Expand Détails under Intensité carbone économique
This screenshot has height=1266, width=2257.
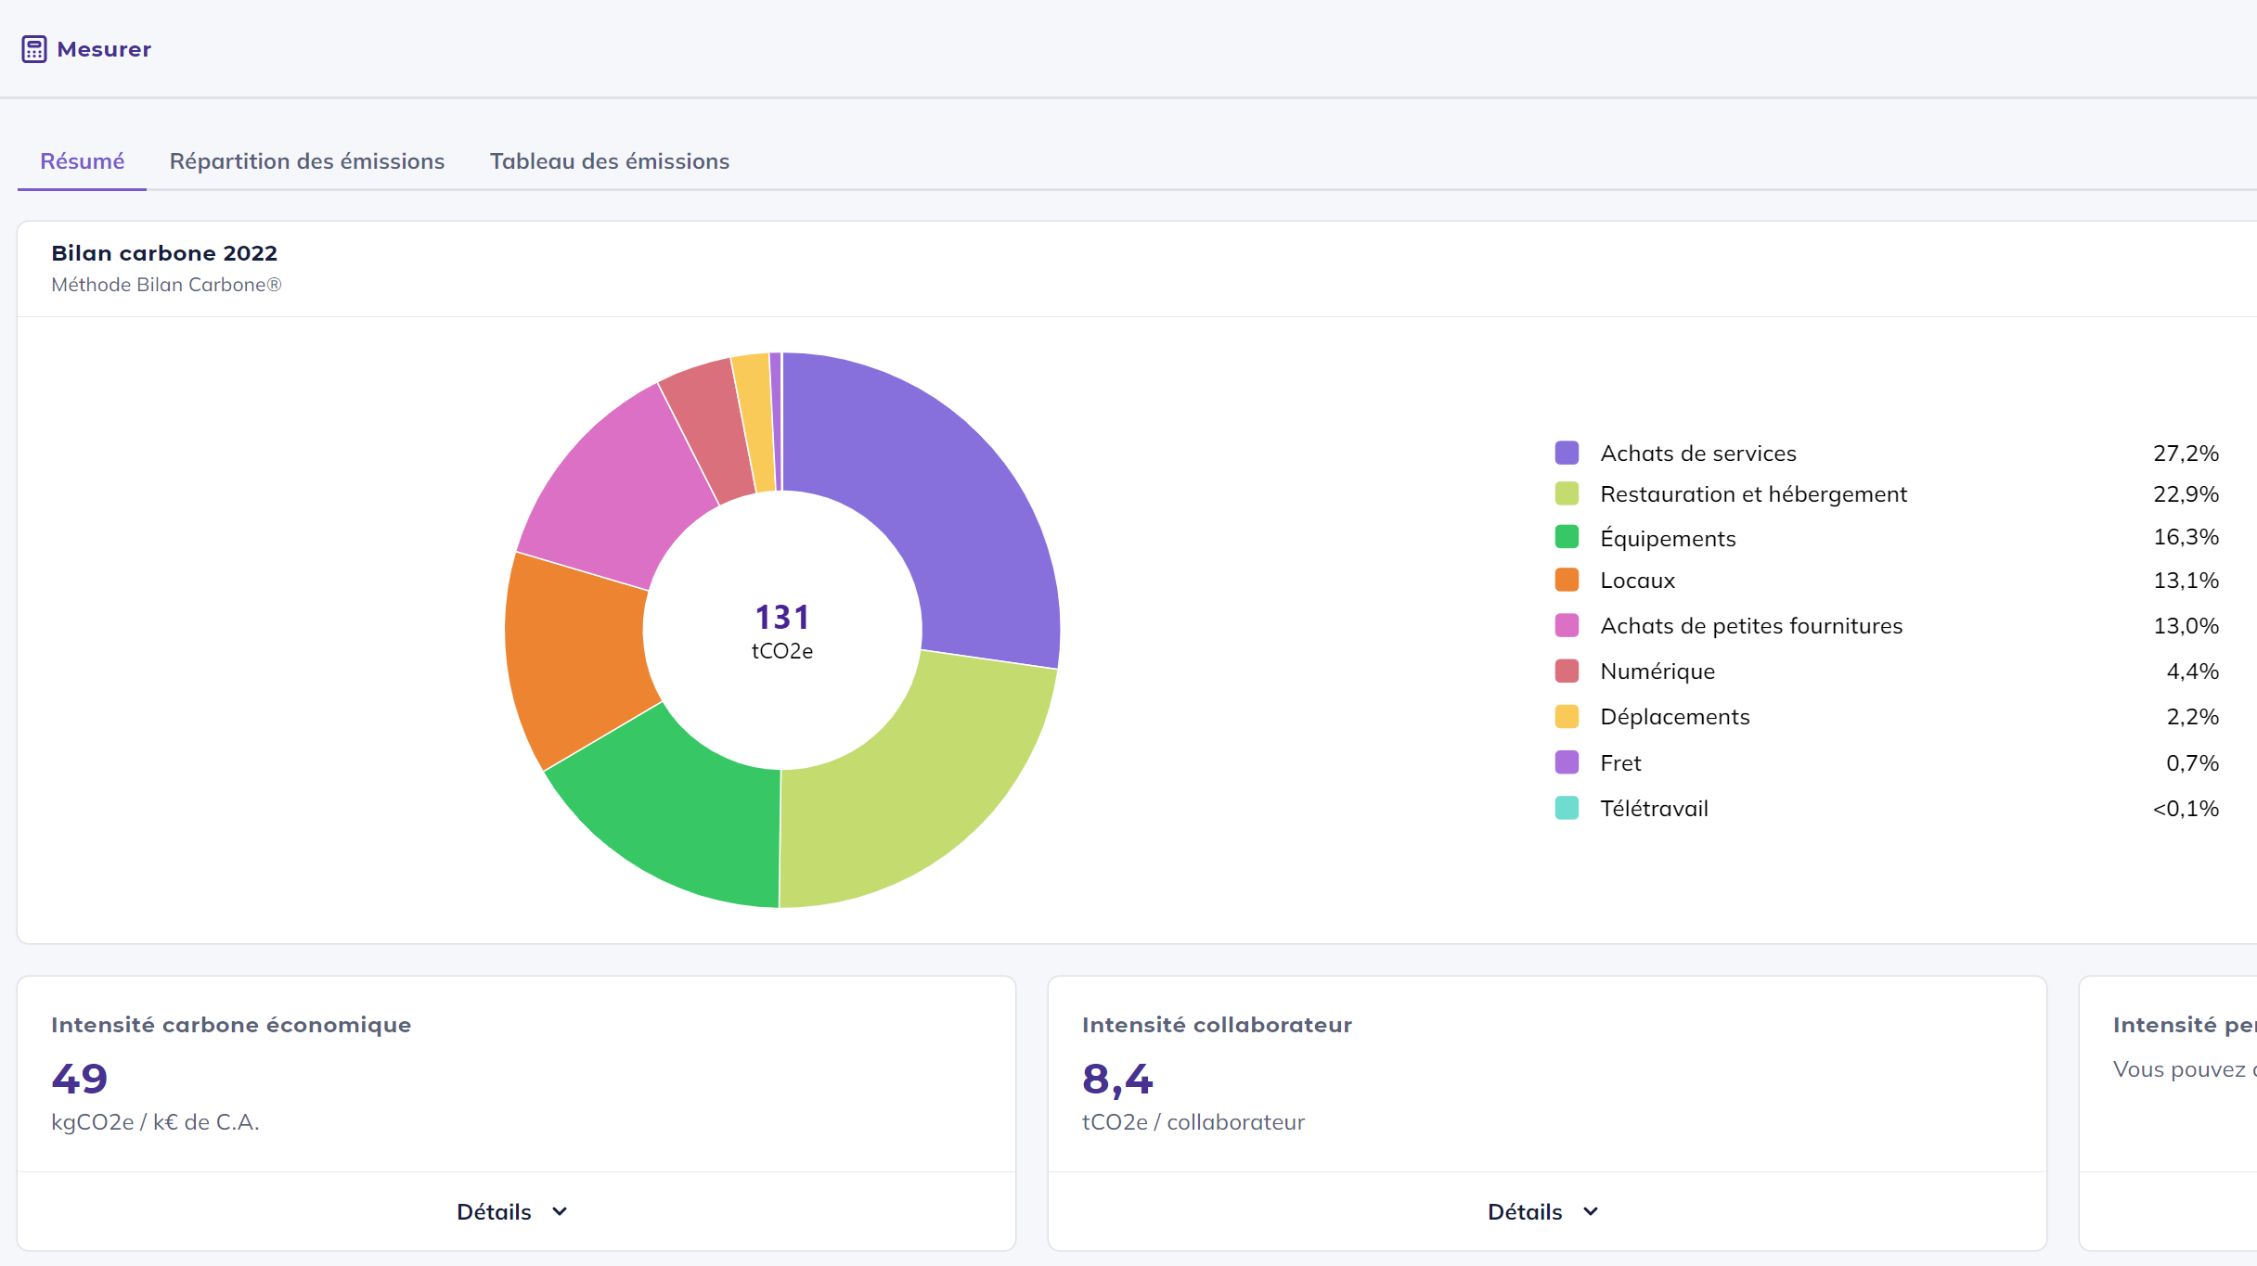pyautogui.click(x=494, y=1211)
